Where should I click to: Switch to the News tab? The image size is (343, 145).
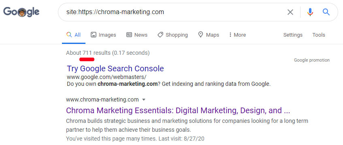137,35
